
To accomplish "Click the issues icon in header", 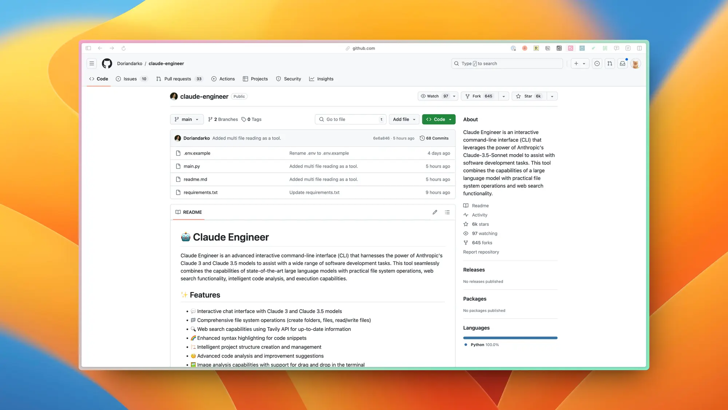I will tap(597, 63).
